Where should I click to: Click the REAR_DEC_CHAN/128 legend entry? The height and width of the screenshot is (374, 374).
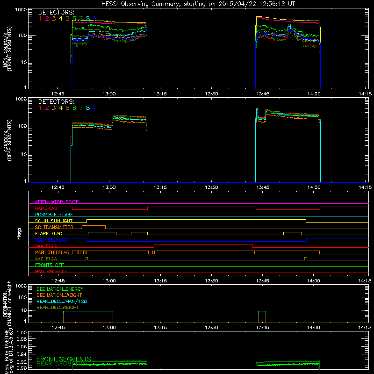[62, 301]
